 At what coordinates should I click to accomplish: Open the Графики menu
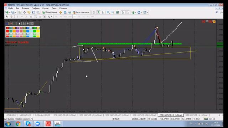36,8
